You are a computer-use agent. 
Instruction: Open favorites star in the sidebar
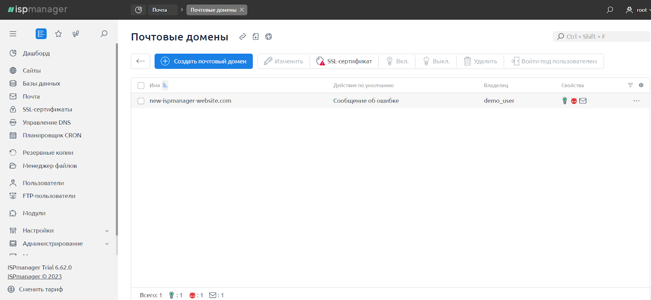tap(59, 34)
